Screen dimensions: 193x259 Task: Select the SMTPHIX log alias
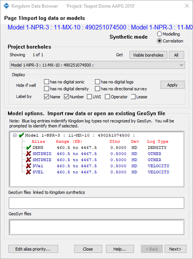(42, 154)
